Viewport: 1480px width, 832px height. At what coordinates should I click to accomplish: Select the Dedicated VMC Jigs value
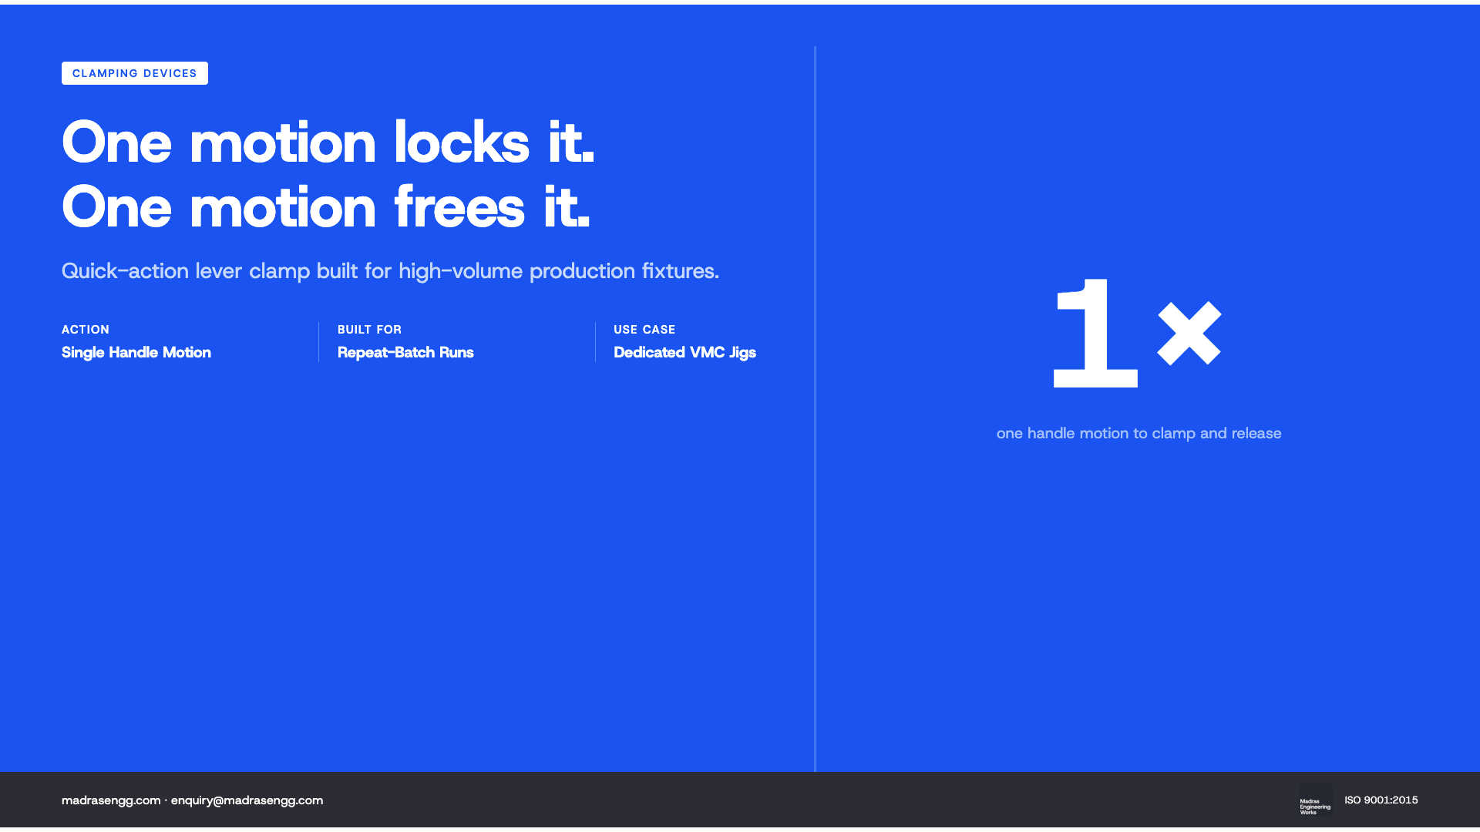click(684, 352)
